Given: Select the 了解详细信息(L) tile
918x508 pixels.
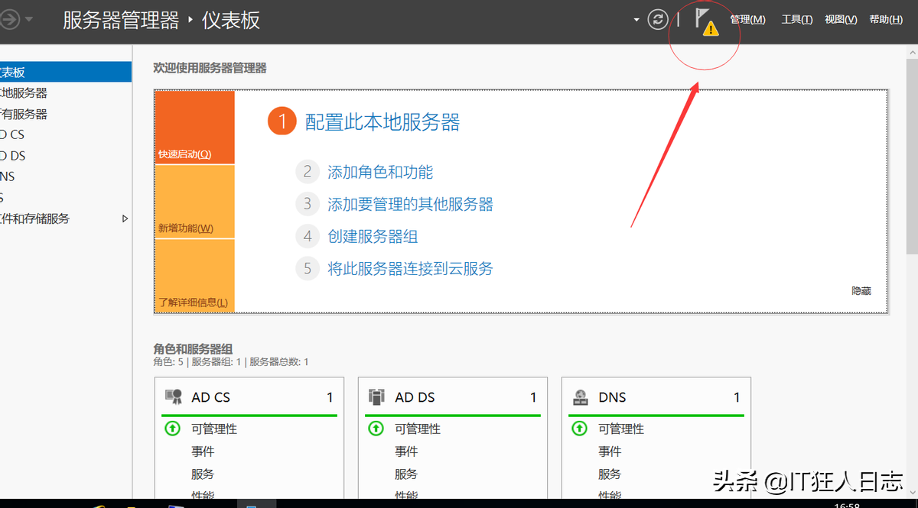Looking at the screenshot, I should 194,276.
